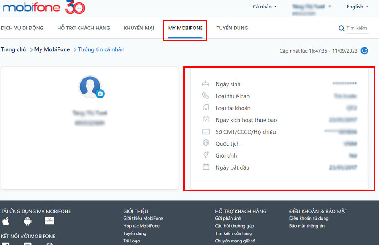379x245 pixels.
Task: Click Số CMT/CCCD/Hộ chiếu label
Action: click(246, 132)
